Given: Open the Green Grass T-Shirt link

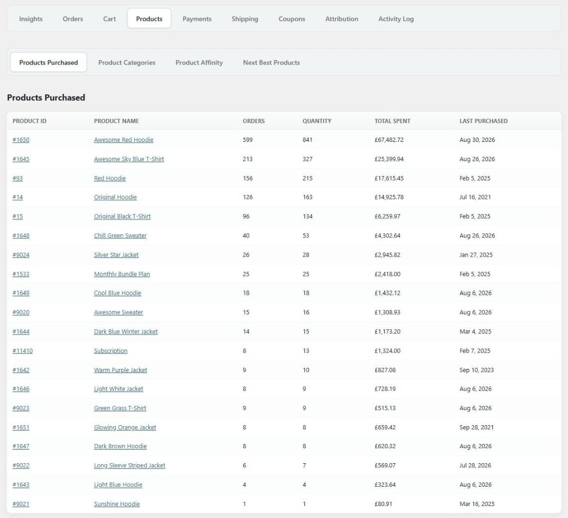Looking at the screenshot, I should tap(120, 408).
